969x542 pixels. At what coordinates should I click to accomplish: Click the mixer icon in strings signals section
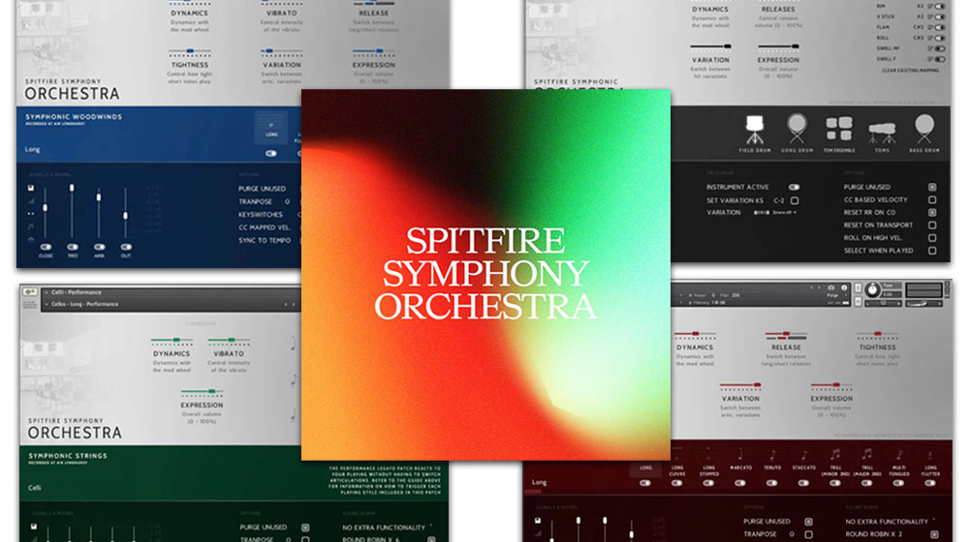pyautogui.click(x=34, y=527)
